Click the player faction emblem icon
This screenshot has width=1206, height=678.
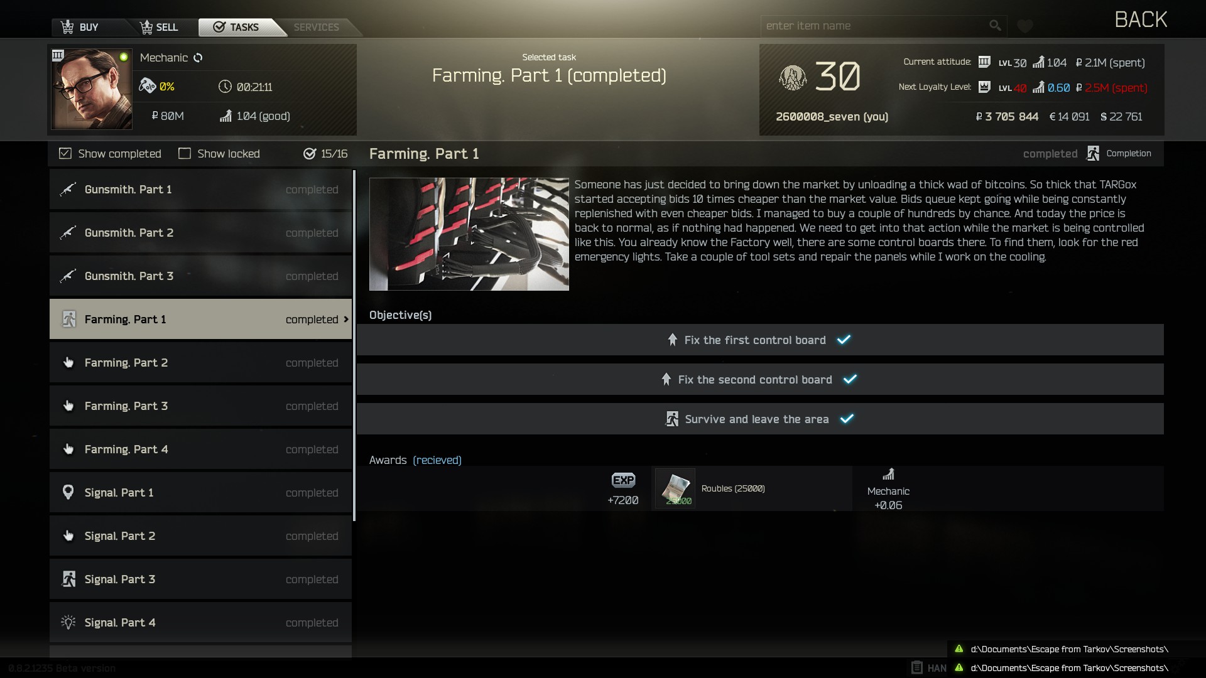click(793, 78)
